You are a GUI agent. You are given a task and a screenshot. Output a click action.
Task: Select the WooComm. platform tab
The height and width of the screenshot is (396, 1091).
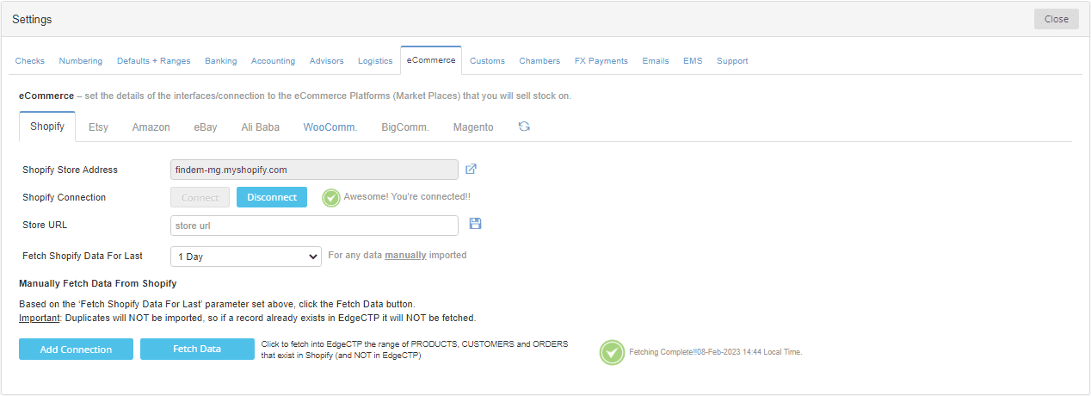pyautogui.click(x=330, y=127)
